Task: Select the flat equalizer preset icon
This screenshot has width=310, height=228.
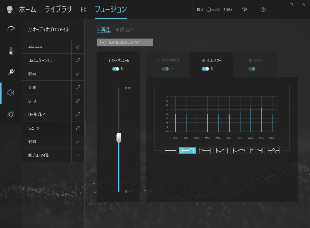Action: coord(170,151)
